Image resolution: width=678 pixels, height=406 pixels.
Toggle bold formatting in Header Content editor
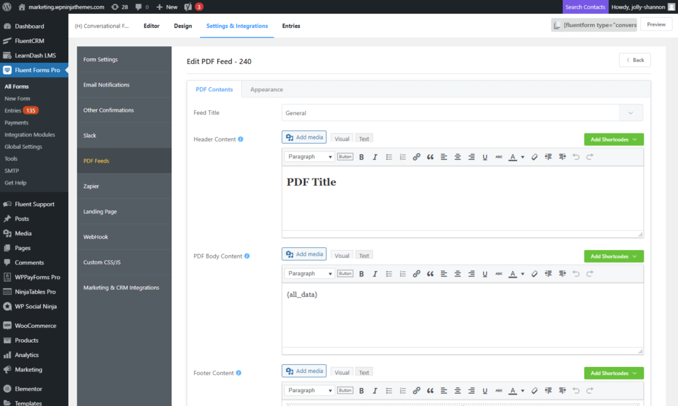point(361,157)
